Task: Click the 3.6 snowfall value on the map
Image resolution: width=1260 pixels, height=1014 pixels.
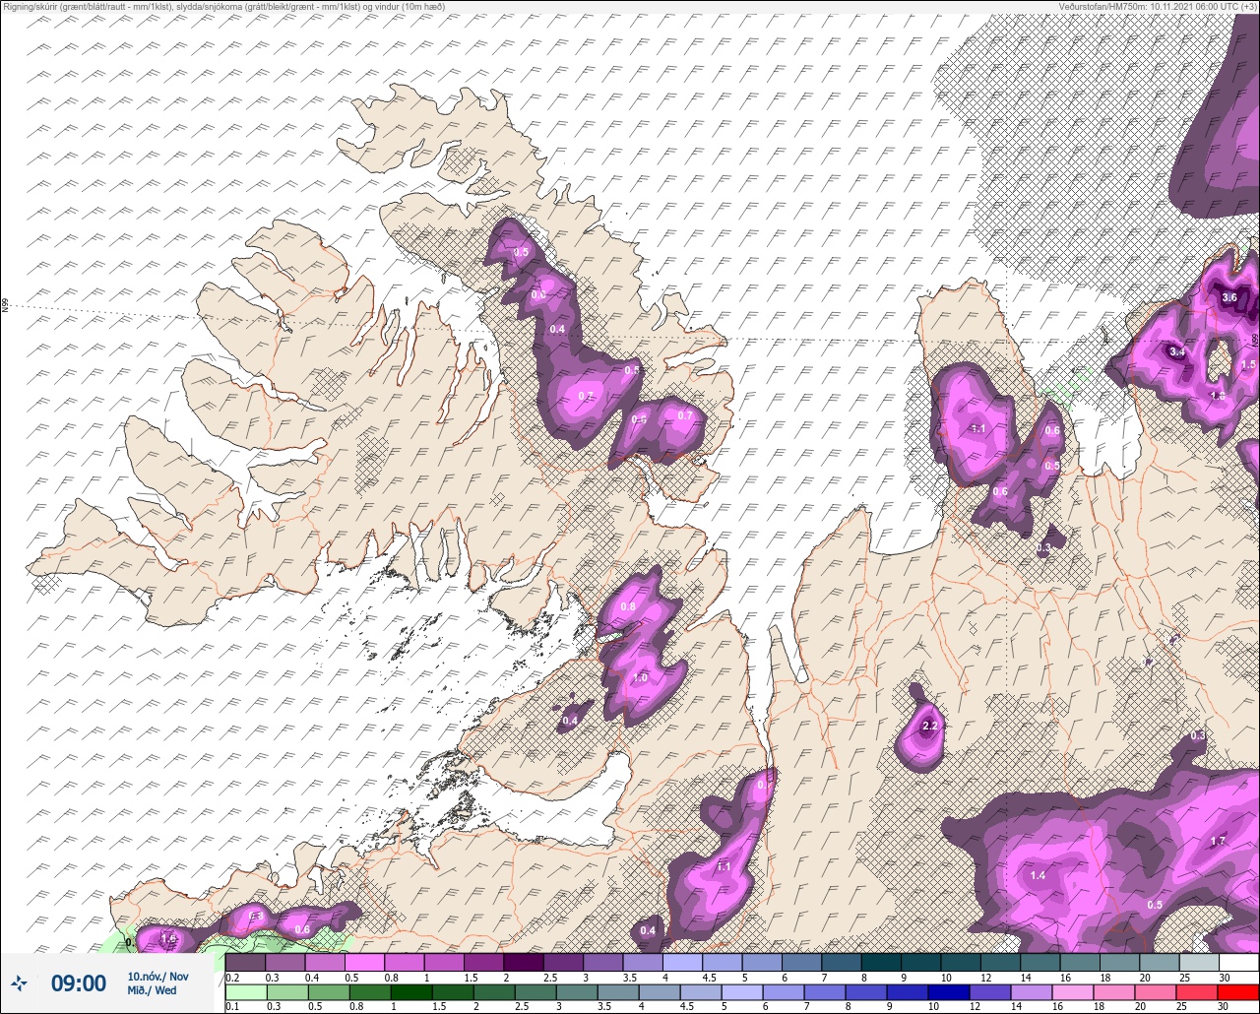Action: (1228, 297)
